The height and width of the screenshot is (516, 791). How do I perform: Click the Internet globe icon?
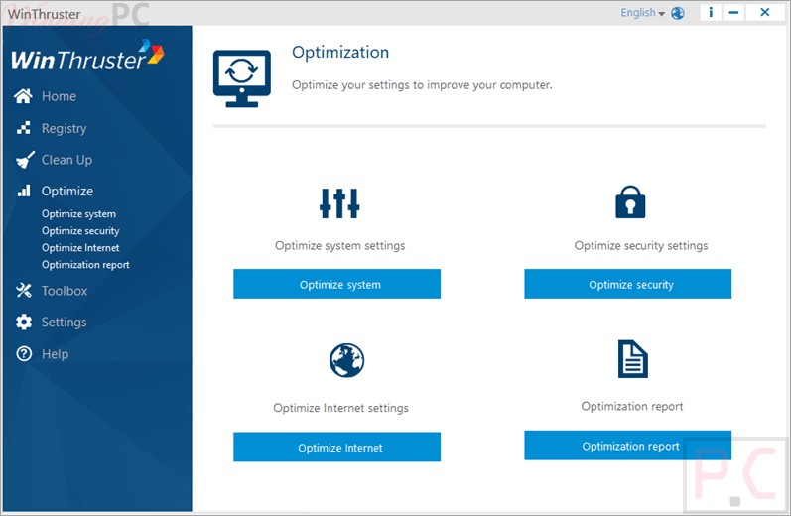[346, 360]
